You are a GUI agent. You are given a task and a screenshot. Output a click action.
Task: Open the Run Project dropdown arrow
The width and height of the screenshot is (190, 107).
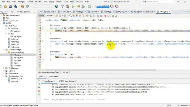[x=75, y=6]
